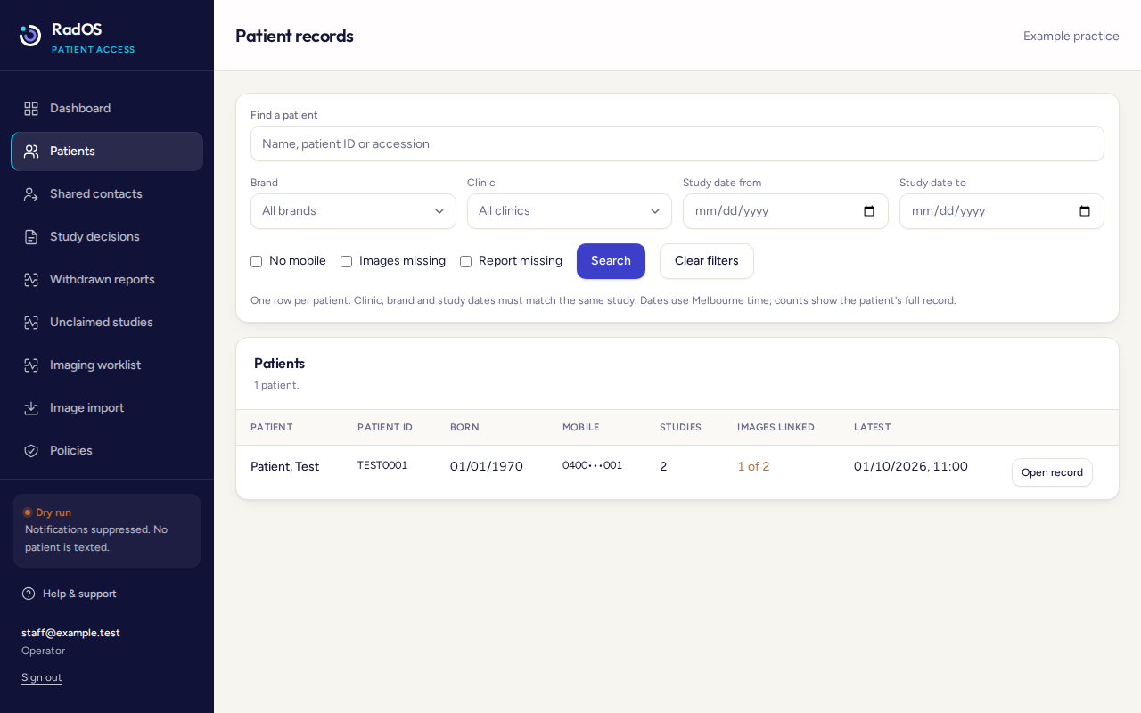1141x713 pixels.
Task: Click the Imaging worklist icon
Action: click(31, 365)
